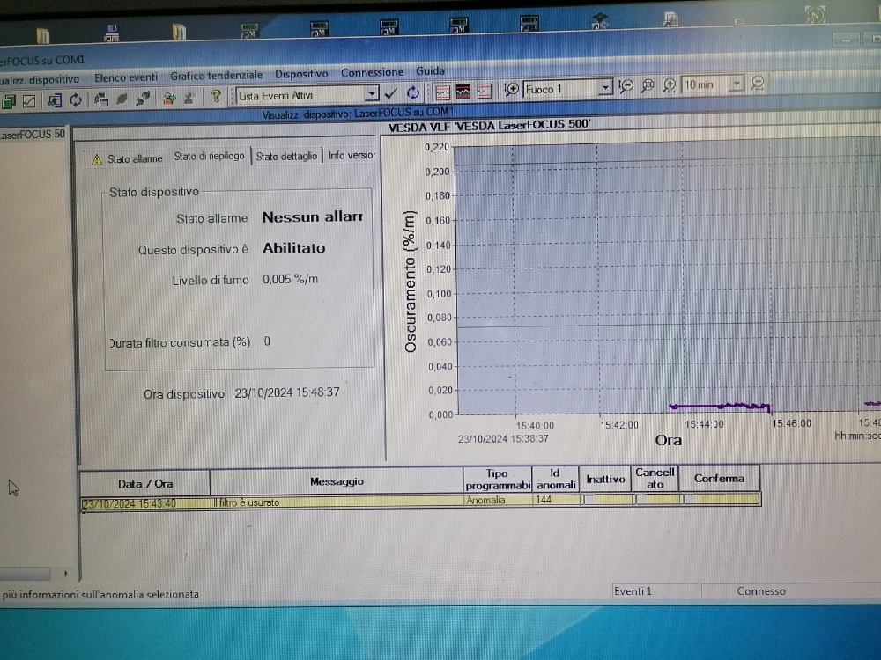
Task: Click the Cancellato column header
Action: point(655,478)
